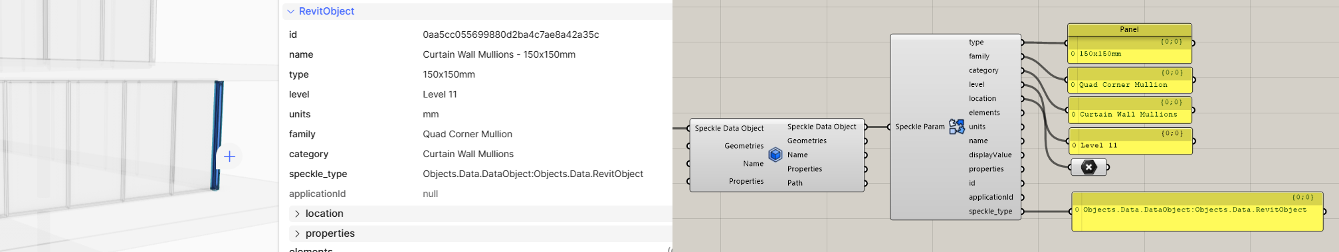This screenshot has height=252, width=1339.
Task: Select the level value Level 11 in properties
Action: 440,94
